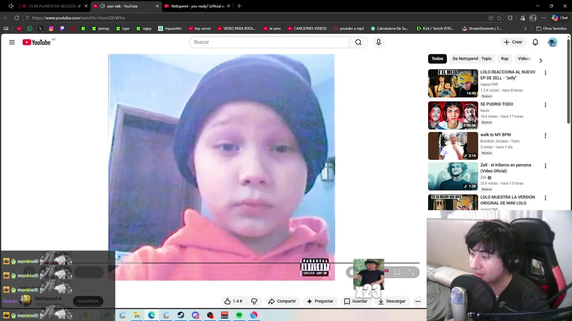Open the Crear menu
Screen dimensions: 572x321
point(513,42)
